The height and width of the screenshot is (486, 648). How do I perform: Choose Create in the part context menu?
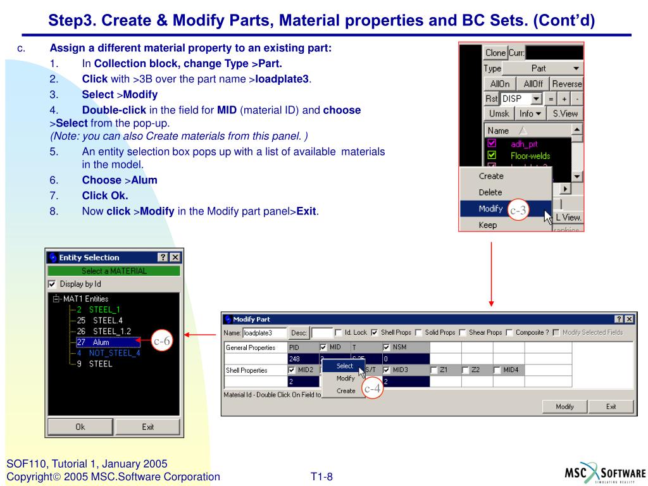506,176
